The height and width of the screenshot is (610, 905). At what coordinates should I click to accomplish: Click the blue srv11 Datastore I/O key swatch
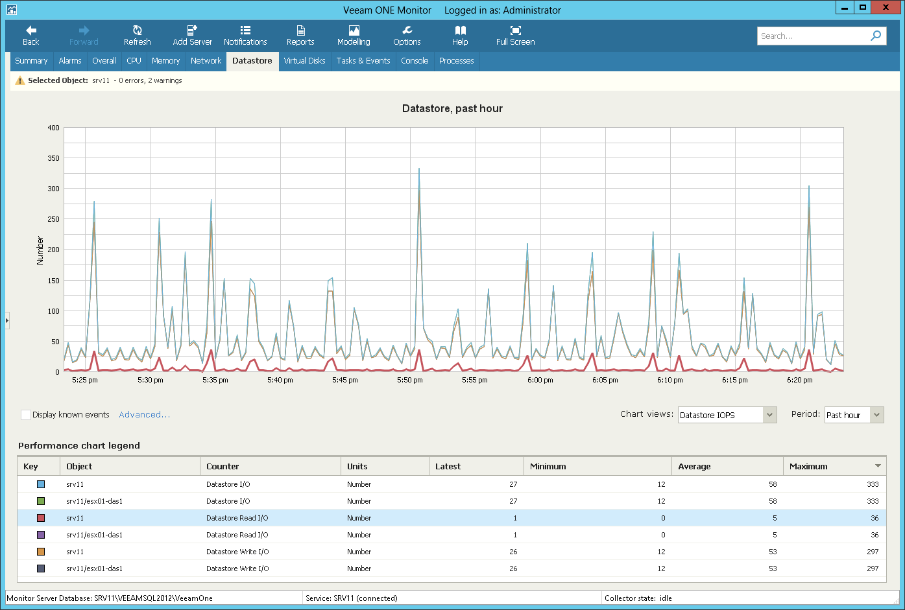tap(41, 484)
